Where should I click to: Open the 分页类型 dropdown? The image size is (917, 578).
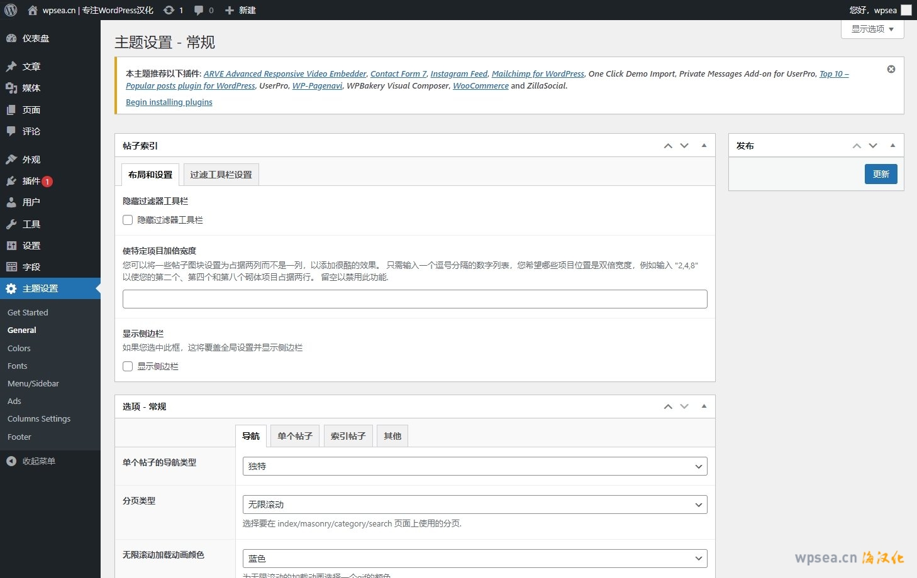[475, 504]
